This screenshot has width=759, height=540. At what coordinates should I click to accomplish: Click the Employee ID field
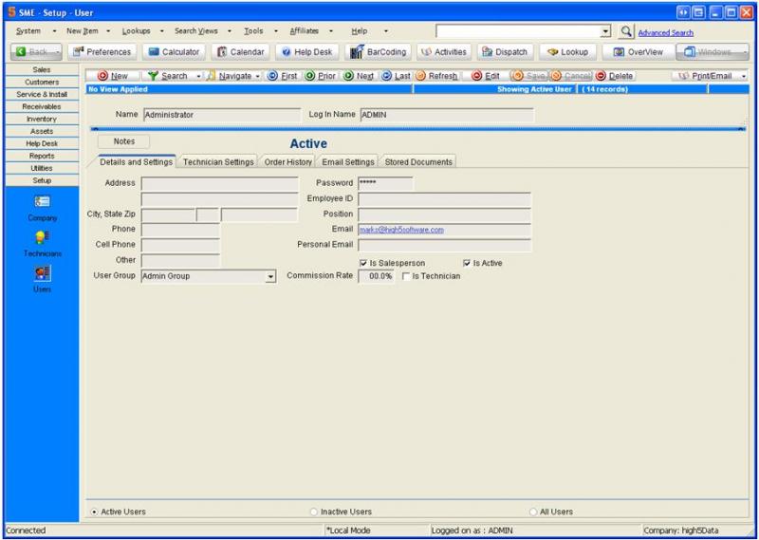coord(444,199)
